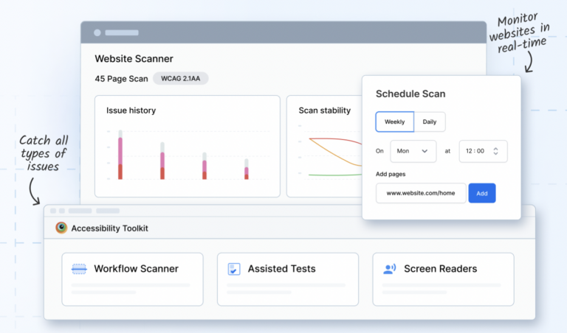This screenshot has height=333, width=567.
Task: Open the Assisted Tests card
Action: click(x=287, y=279)
